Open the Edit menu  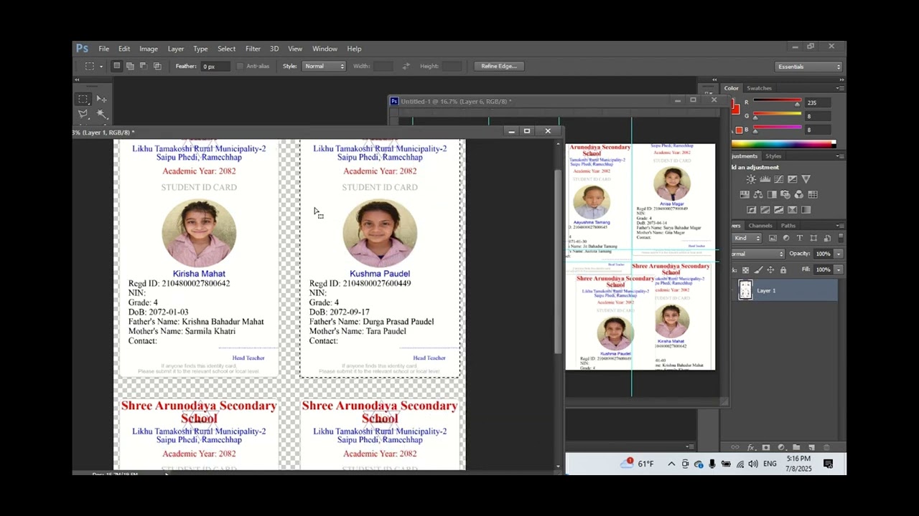tap(124, 49)
